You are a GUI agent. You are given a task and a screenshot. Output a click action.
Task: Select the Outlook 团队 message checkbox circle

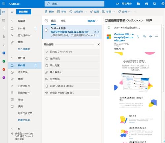[46, 30]
